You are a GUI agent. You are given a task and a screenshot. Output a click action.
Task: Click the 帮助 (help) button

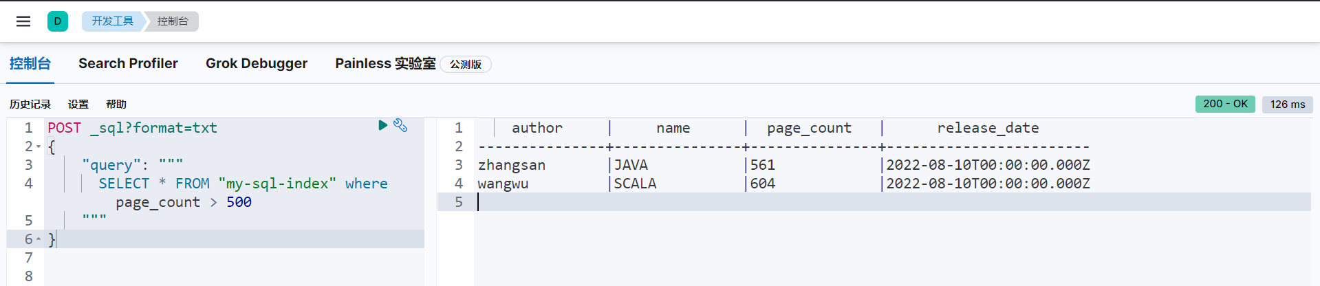116,104
